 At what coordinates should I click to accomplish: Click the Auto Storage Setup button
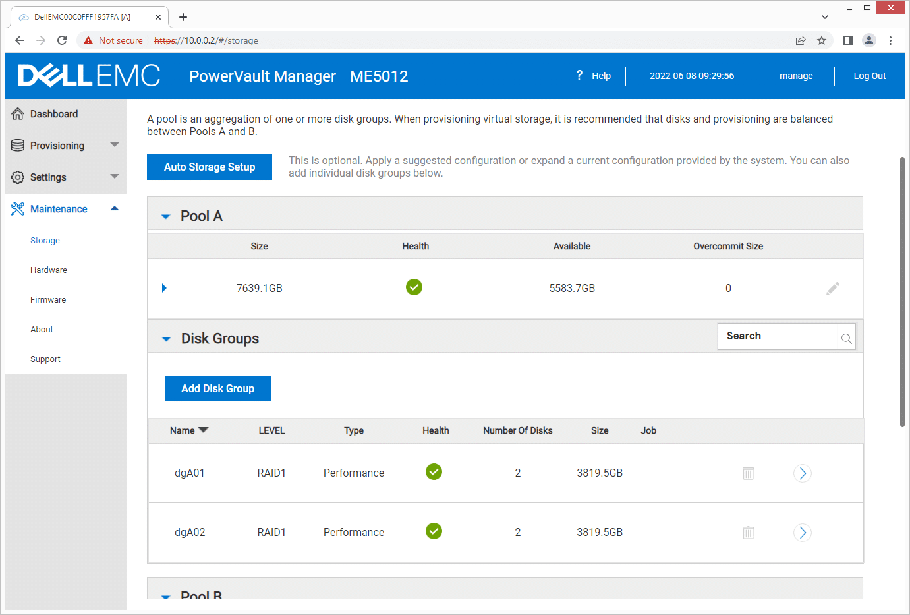tap(210, 167)
